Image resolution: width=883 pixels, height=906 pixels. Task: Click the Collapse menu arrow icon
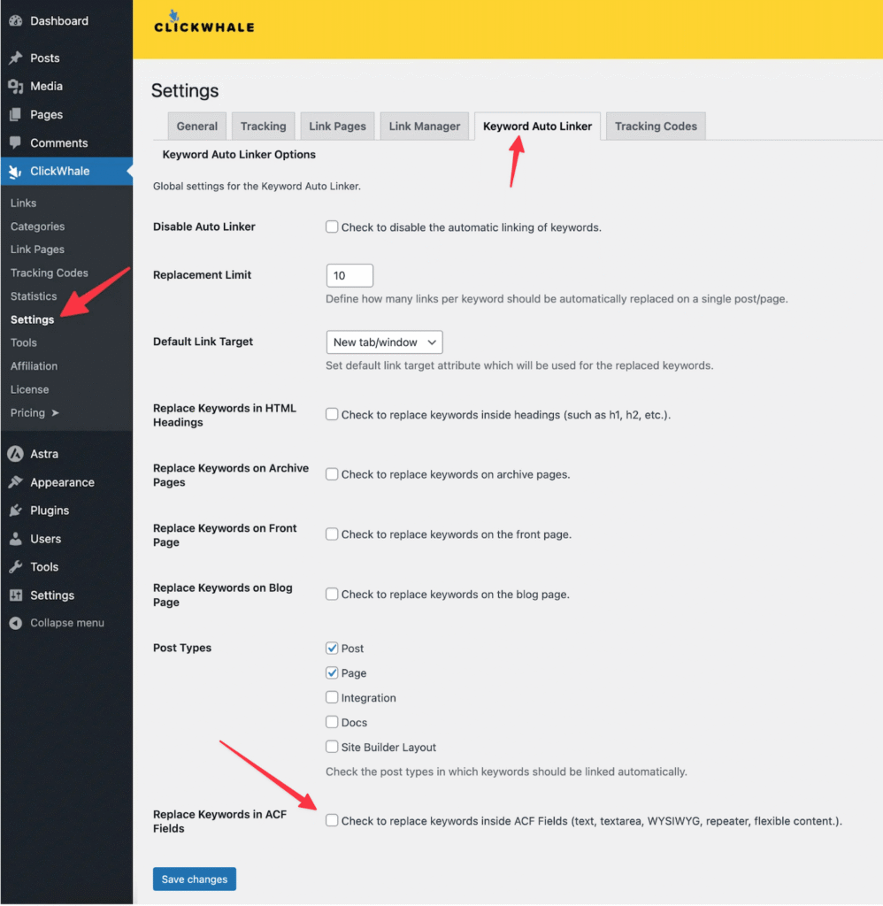click(16, 623)
